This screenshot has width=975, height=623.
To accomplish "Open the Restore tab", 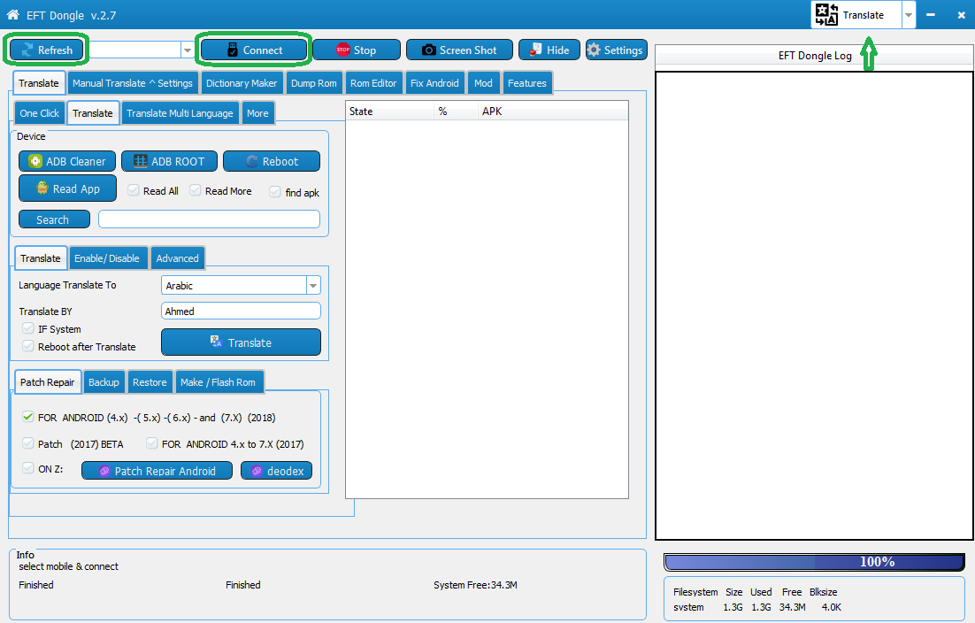I will point(150,381).
